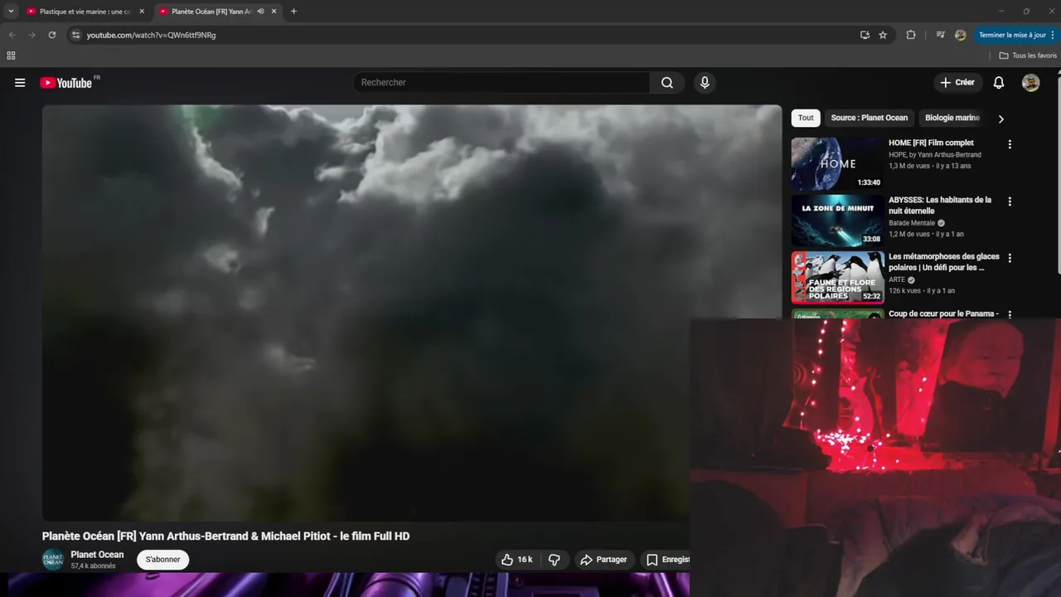
Task: Click the Balade Mentale channel name
Action: (x=912, y=223)
